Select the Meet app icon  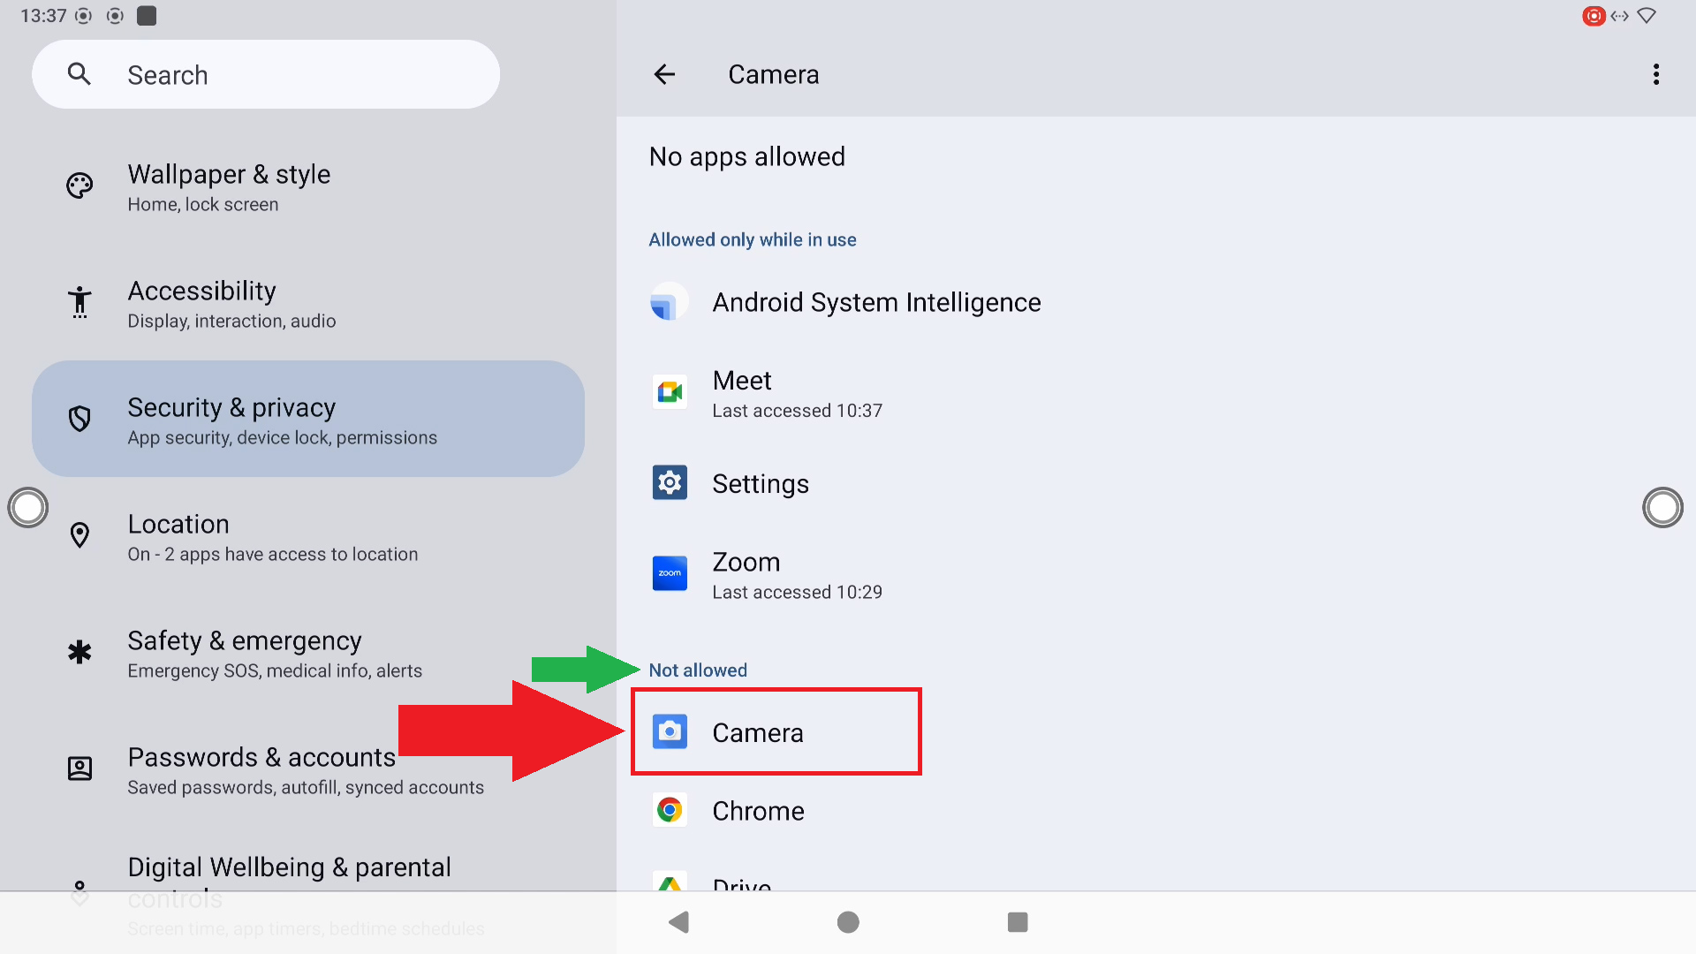670,393
